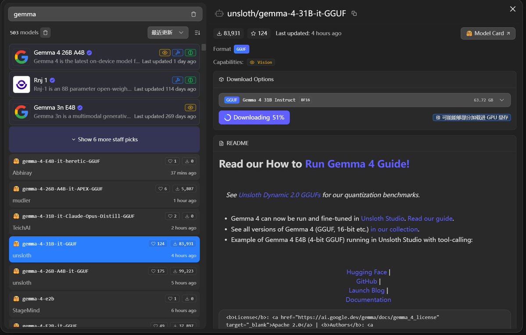Select gemma-4-e2b by StageMind

[104, 304]
